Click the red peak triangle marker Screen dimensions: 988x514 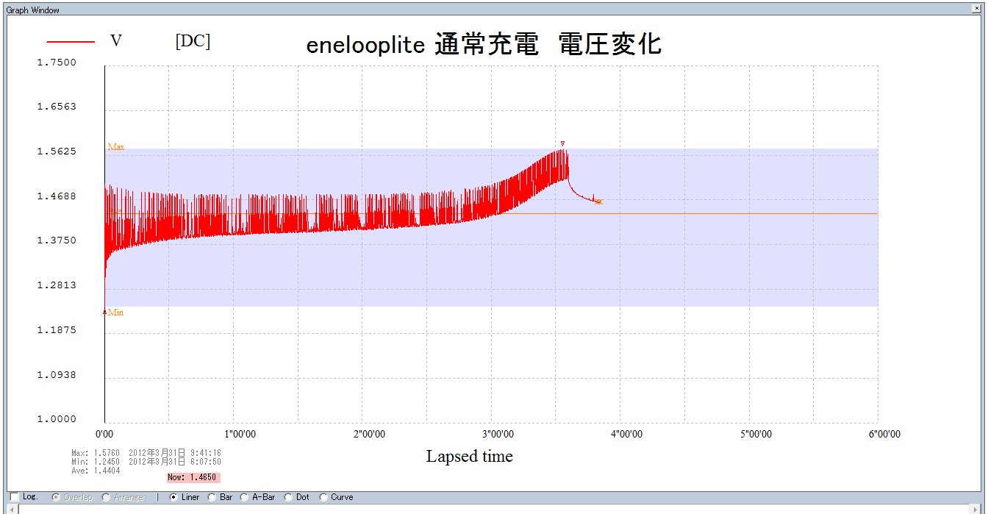(x=562, y=143)
